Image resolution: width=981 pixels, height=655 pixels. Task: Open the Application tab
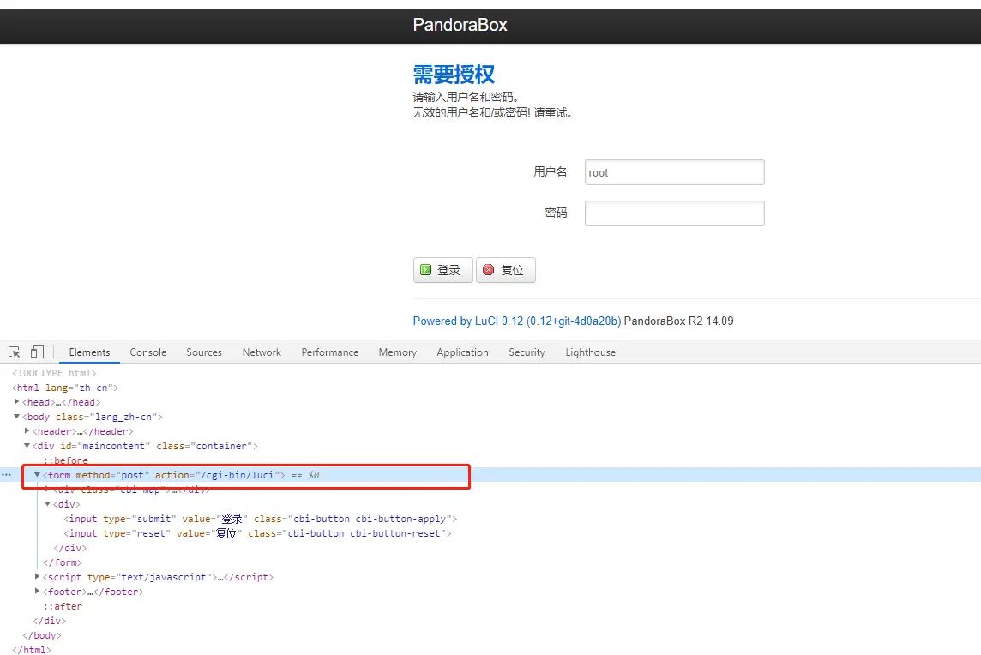(x=462, y=352)
